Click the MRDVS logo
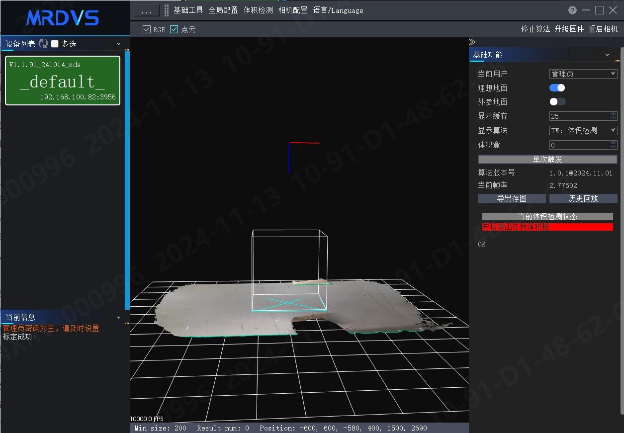Viewport: 624px width, 433px height. [63, 18]
